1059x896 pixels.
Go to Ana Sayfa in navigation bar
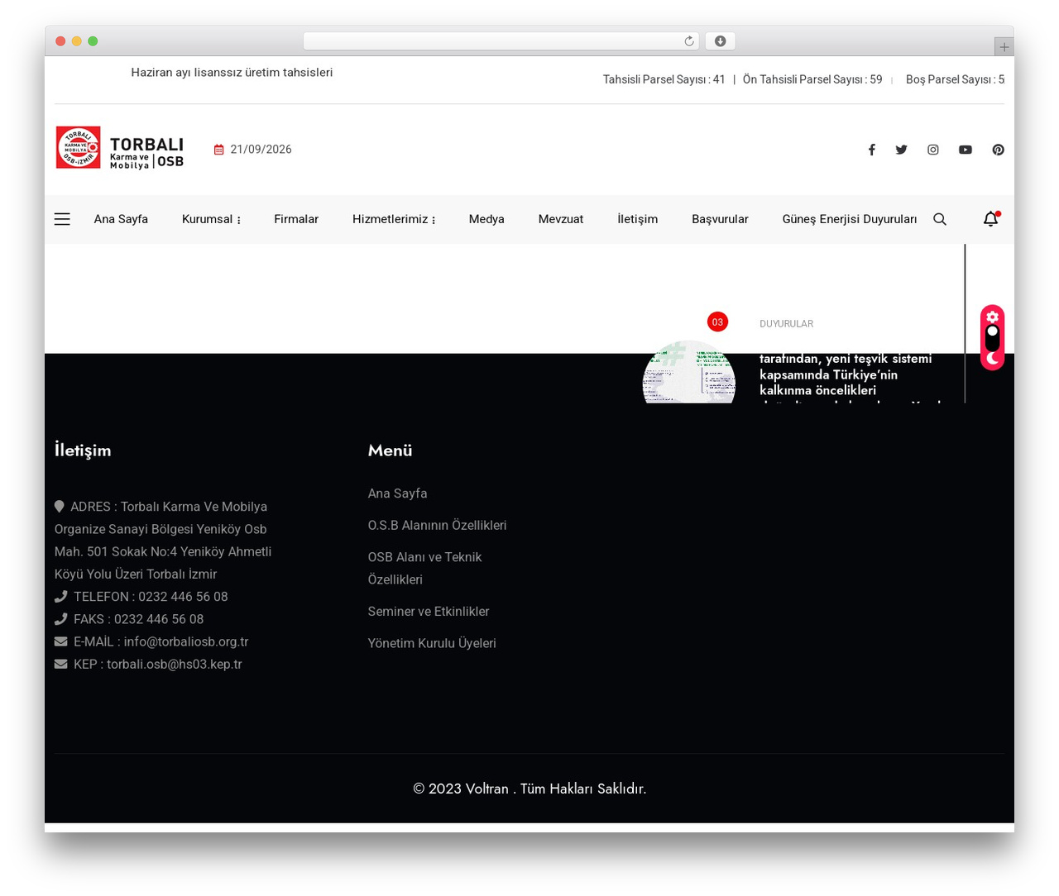(121, 219)
